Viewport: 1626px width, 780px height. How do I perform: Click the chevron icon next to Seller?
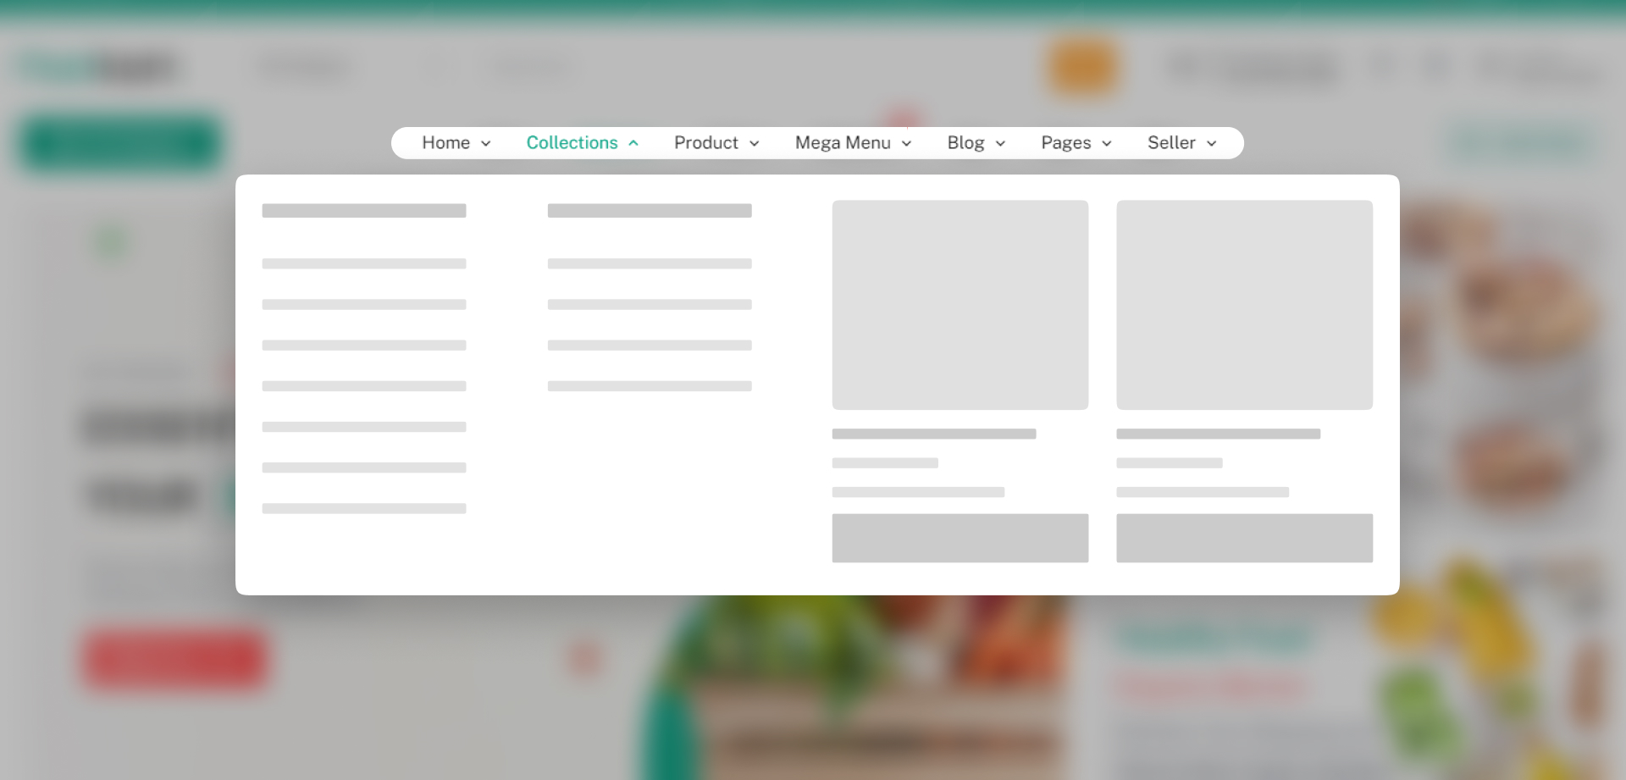tap(1212, 144)
